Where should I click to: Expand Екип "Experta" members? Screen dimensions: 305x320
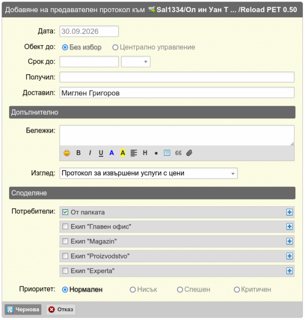(x=289, y=271)
